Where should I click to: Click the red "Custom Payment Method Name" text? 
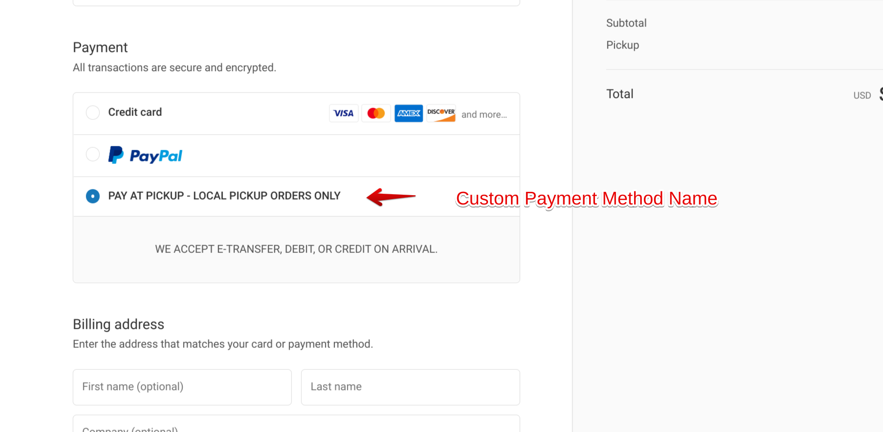(x=586, y=199)
